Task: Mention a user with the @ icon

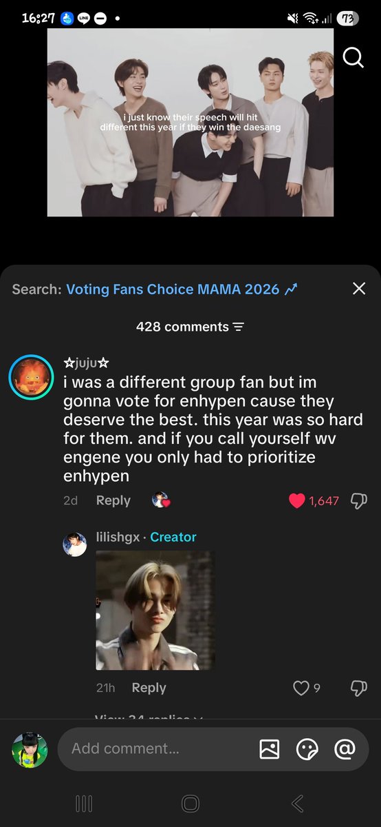Action: coord(344,748)
